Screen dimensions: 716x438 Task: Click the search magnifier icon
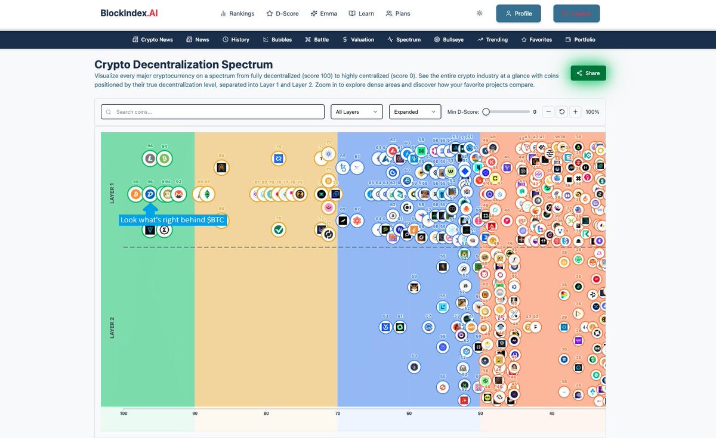tap(109, 112)
